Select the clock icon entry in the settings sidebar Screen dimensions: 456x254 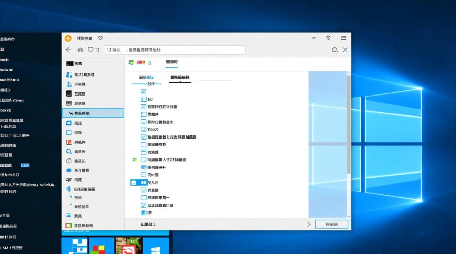pyautogui.click(x=68, y=161)
